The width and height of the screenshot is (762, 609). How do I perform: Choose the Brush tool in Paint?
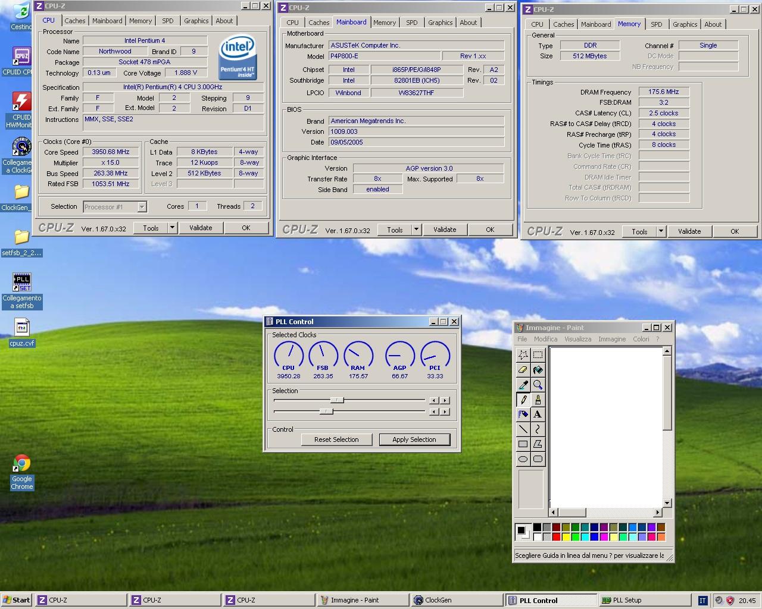point(538,400)
